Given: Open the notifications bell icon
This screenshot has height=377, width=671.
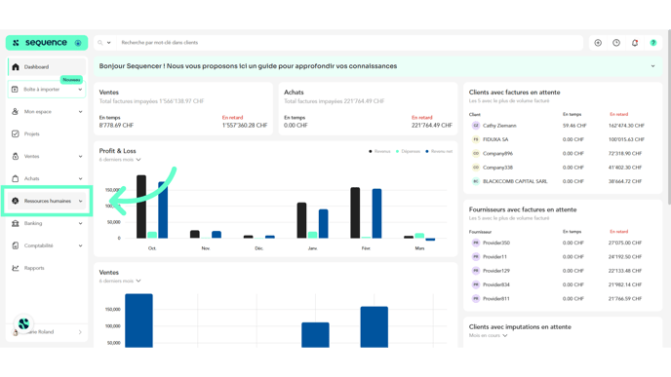Looking at the screenshot, I should (635, 43).
